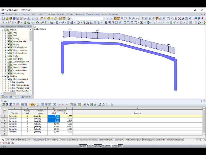
Task: Toggle the OUCHOP status bar button
Action: tap(106, 146)
